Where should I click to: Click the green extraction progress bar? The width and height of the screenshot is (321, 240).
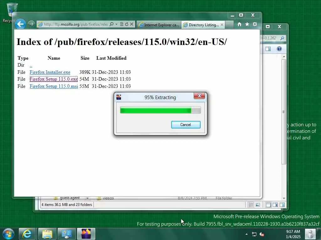[x=160, y=110]
